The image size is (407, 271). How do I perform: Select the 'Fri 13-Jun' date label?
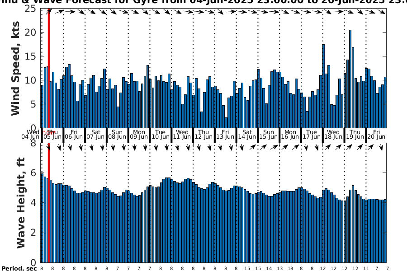click(x=225, y=134)
